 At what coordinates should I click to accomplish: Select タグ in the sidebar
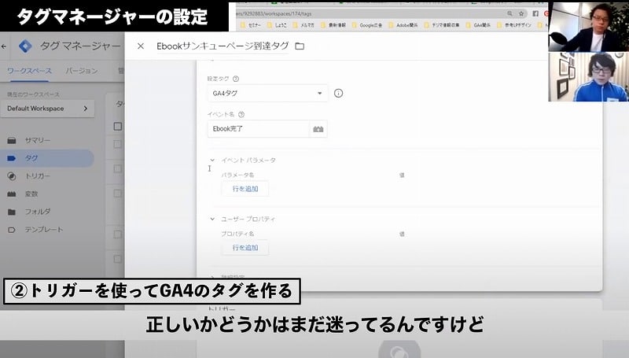click(47, 158)
